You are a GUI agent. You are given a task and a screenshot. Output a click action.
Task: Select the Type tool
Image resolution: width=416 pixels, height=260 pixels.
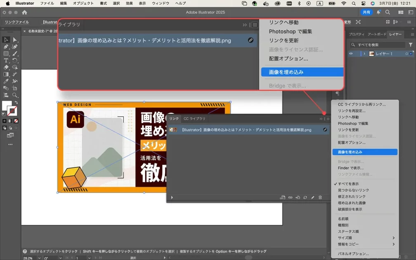point(6,60)
